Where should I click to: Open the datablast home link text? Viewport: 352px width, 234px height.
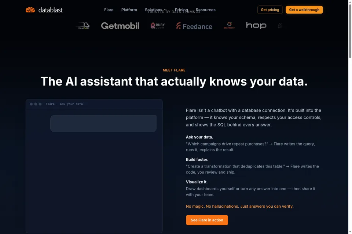(51, 10)
